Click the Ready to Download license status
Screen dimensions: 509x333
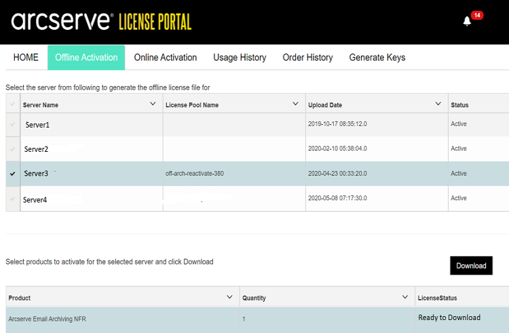pyautogui.click(x=449, y=318)
